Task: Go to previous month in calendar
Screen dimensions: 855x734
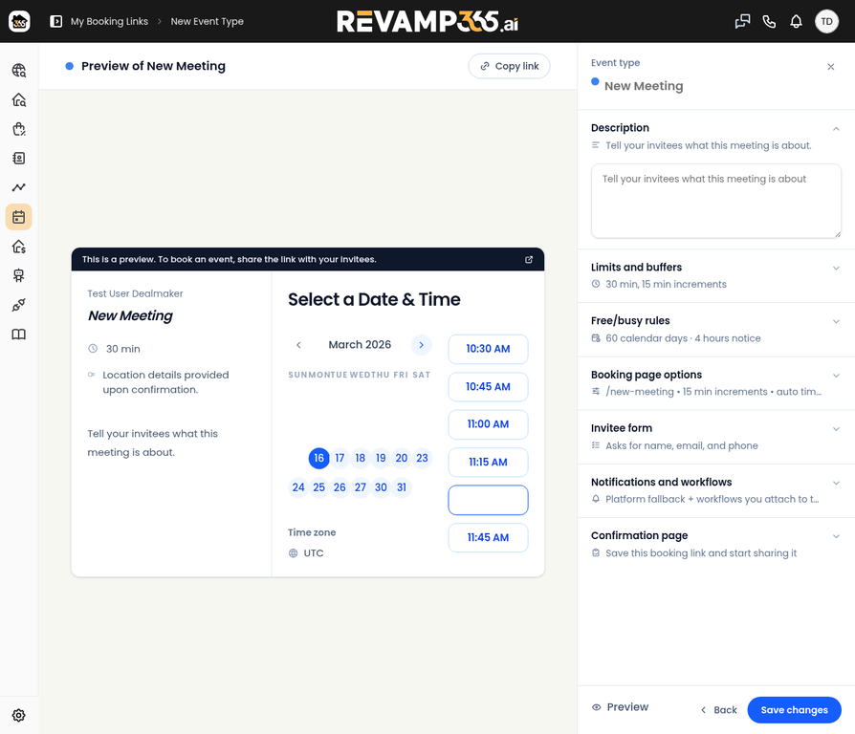Action: (x=298, y=344)
